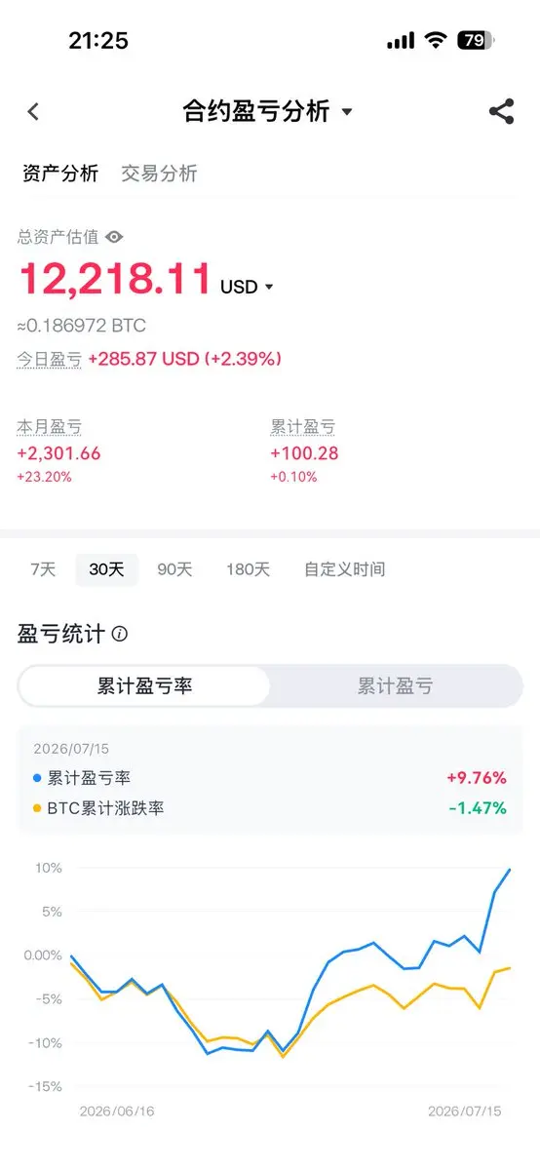Open the 自定义时间 custom range picker
This screenshot has width=540, height=1170.
pos(344,569)
